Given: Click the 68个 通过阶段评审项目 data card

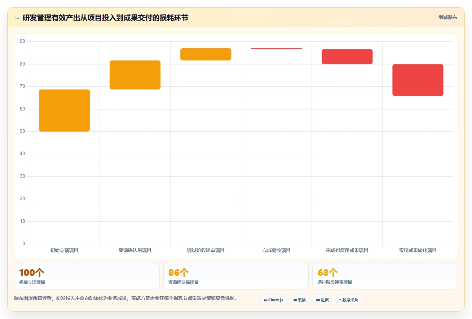Looking at the screenshot, I should [385, 276].
